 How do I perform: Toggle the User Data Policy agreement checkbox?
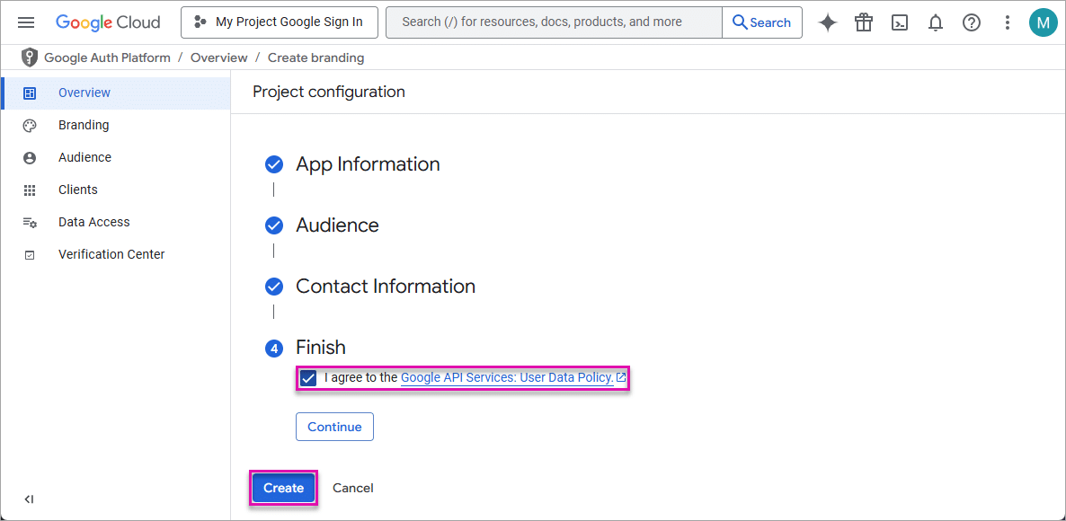308,378
